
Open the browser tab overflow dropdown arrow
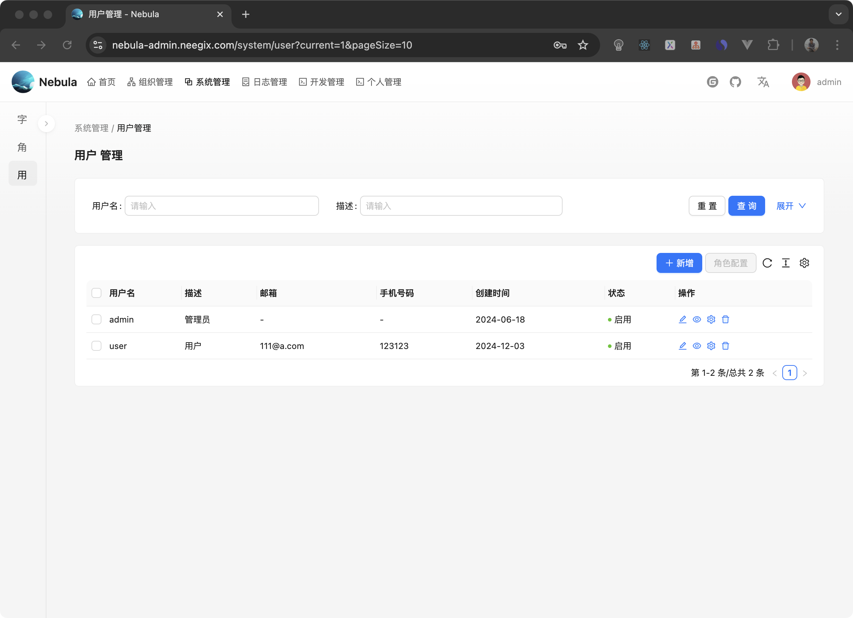tap(838, 14)
